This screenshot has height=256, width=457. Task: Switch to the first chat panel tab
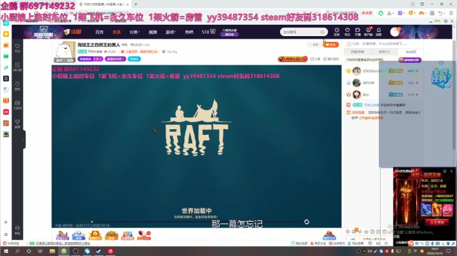357,52
